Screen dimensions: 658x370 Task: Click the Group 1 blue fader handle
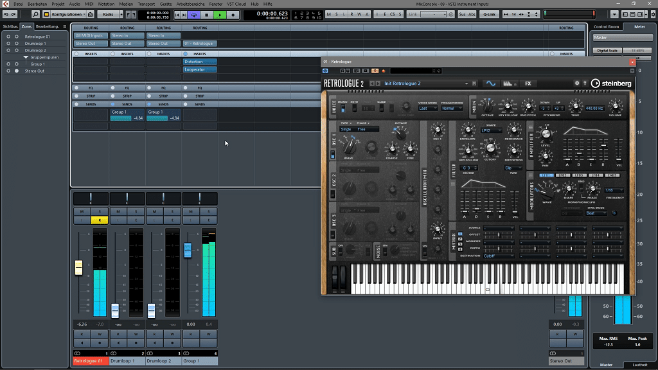188,250
